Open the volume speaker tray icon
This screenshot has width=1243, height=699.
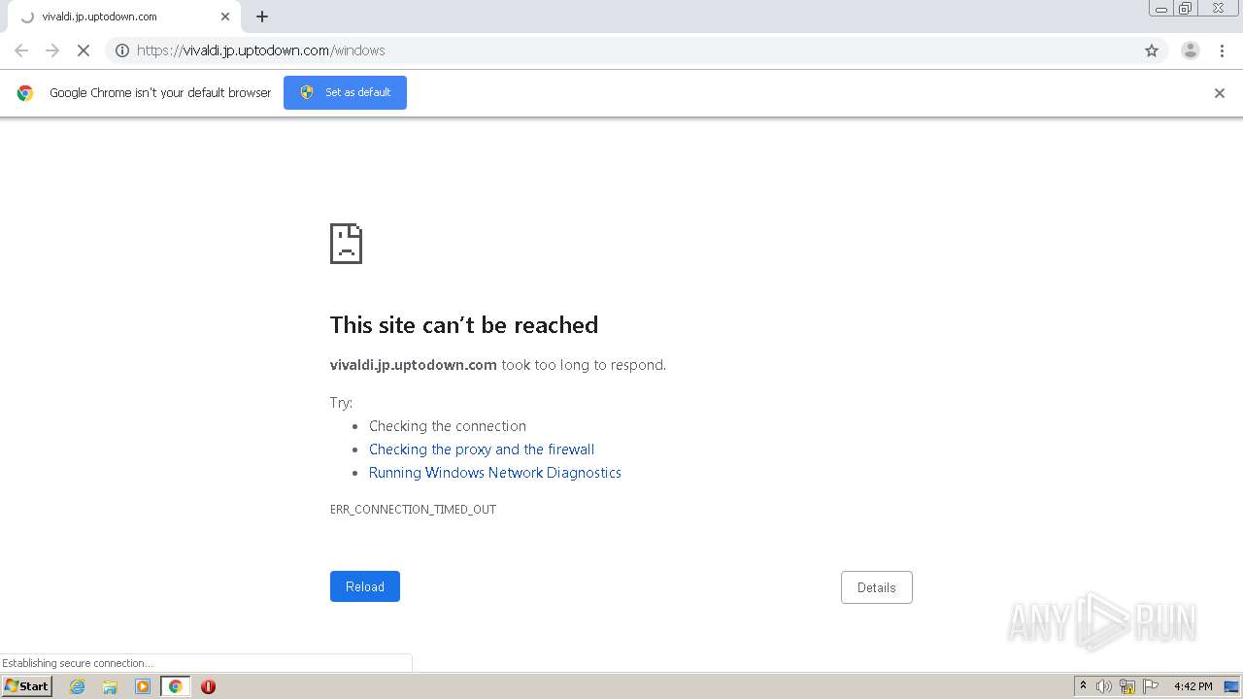coord(1104,686)
